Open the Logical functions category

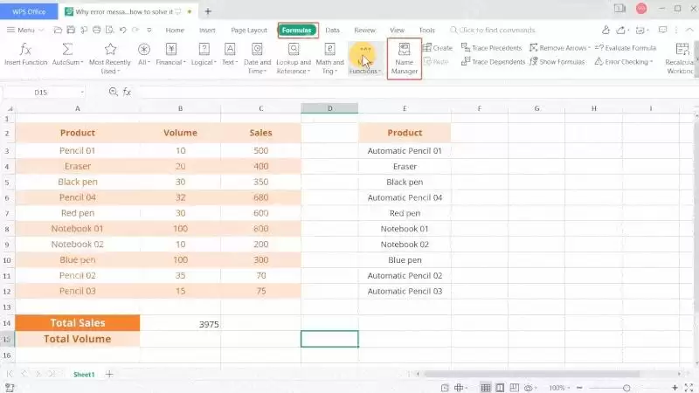(204, 55)
